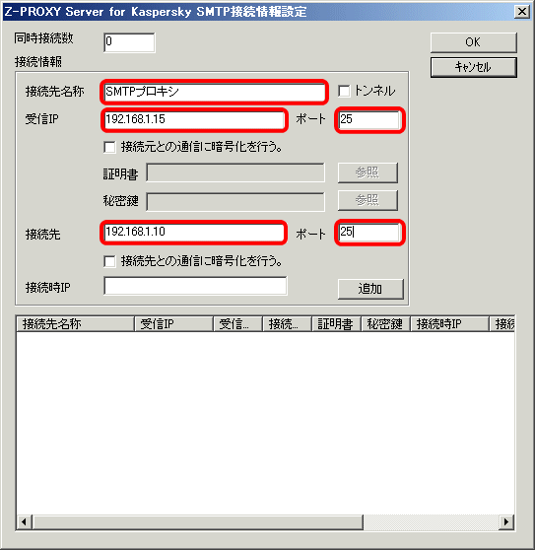Click the キャンセル button
The height and width of the screenshot is (550, 535).
473,67
